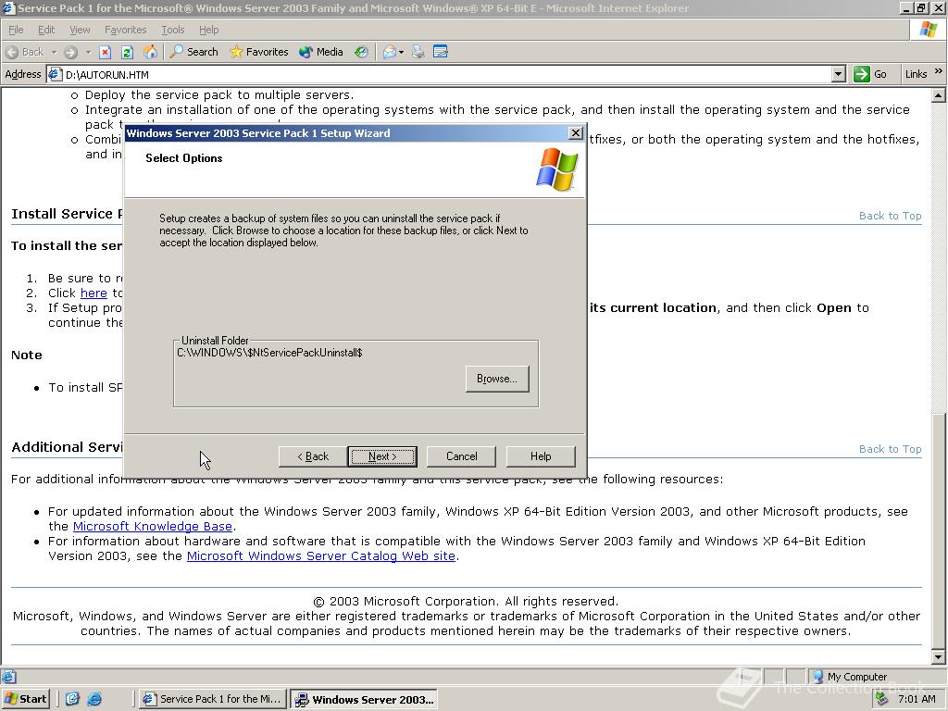Open the Media toolbar button
The image size is (948, 711).
(321, 52)
